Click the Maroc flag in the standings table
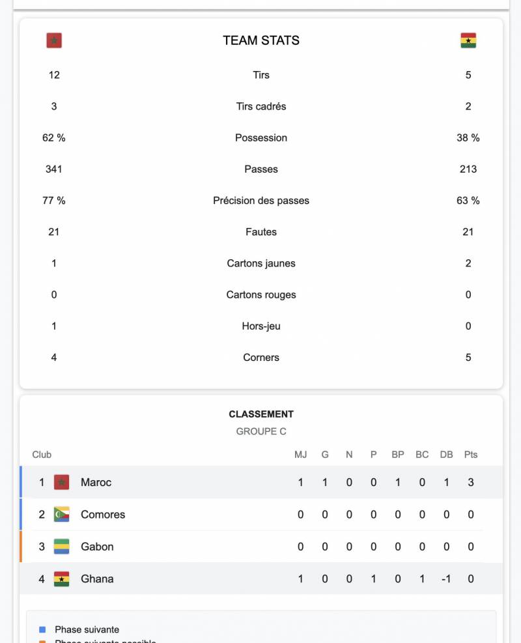 (61, 482)
